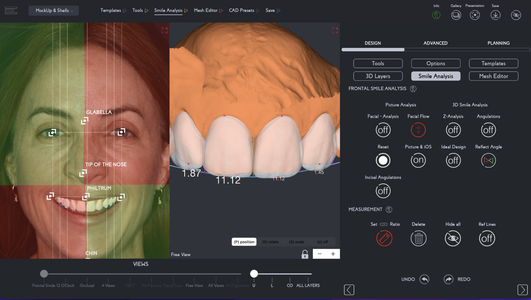Launch Presentation mode from the top bar
This screenshot has width=531, height=300.
[475, 15]
